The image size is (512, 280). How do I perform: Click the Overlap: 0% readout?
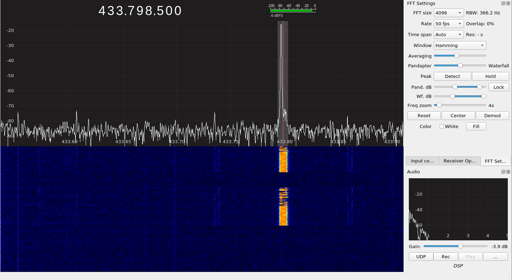[480, 24]
